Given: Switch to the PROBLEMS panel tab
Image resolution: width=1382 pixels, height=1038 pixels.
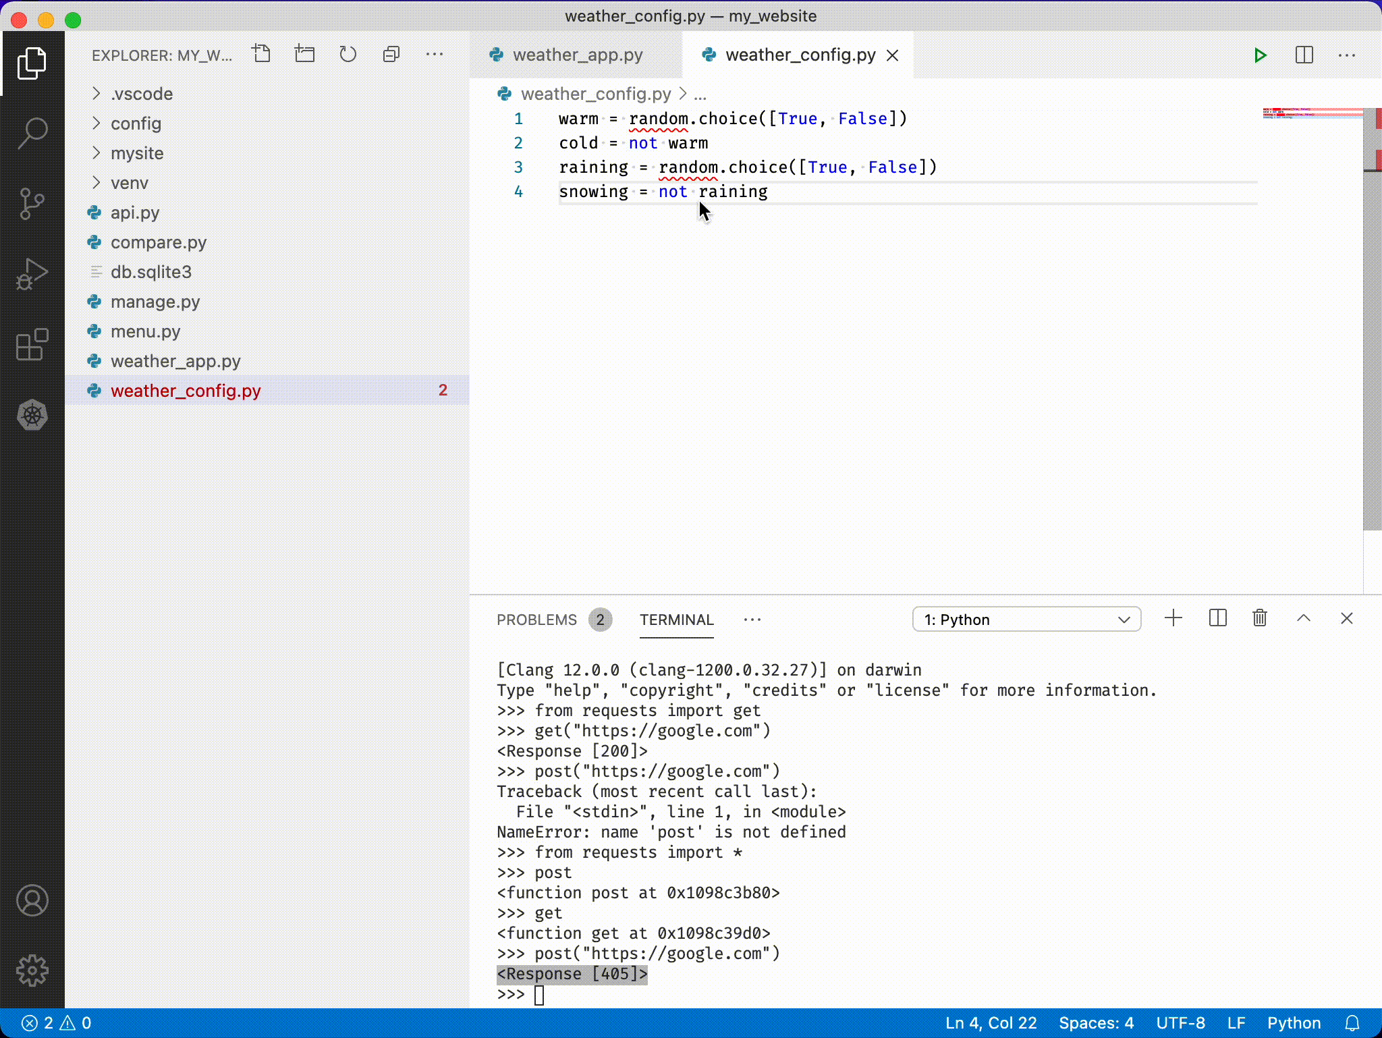Looking at the screenshot, I should click(x=536, y=620).
